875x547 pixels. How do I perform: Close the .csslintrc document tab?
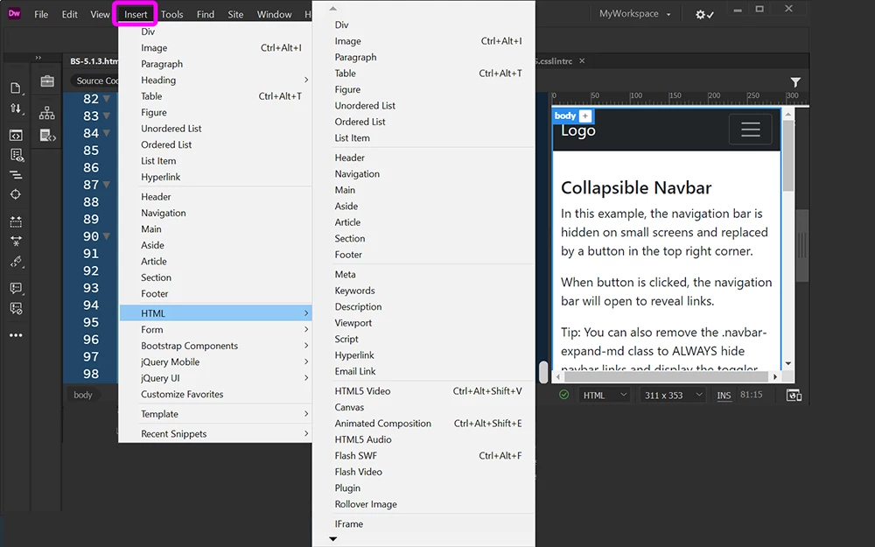582,61
